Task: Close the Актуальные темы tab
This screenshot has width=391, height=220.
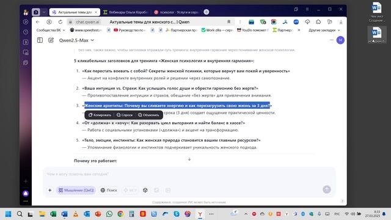Action: point(96,12)
